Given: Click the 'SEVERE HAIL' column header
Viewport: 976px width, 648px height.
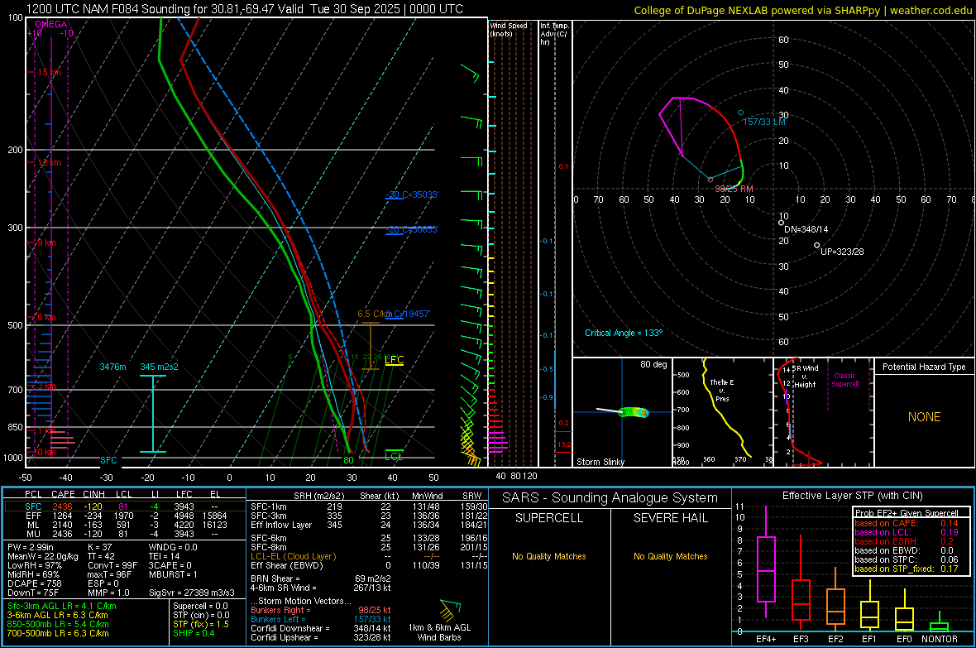Looking at the screenshot, I should click(670, 518).
